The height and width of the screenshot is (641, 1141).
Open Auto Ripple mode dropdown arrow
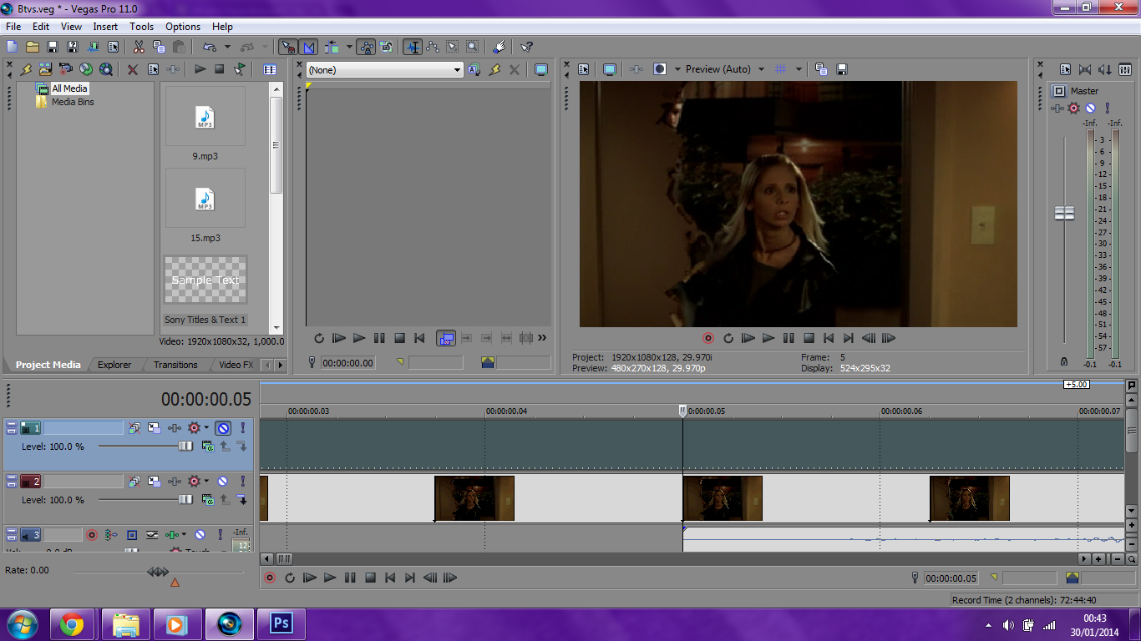pos(349,47)
